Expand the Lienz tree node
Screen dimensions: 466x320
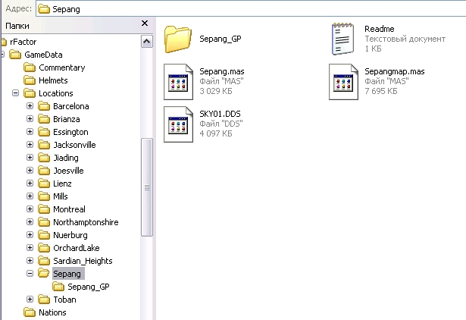(x=30, y=184)
